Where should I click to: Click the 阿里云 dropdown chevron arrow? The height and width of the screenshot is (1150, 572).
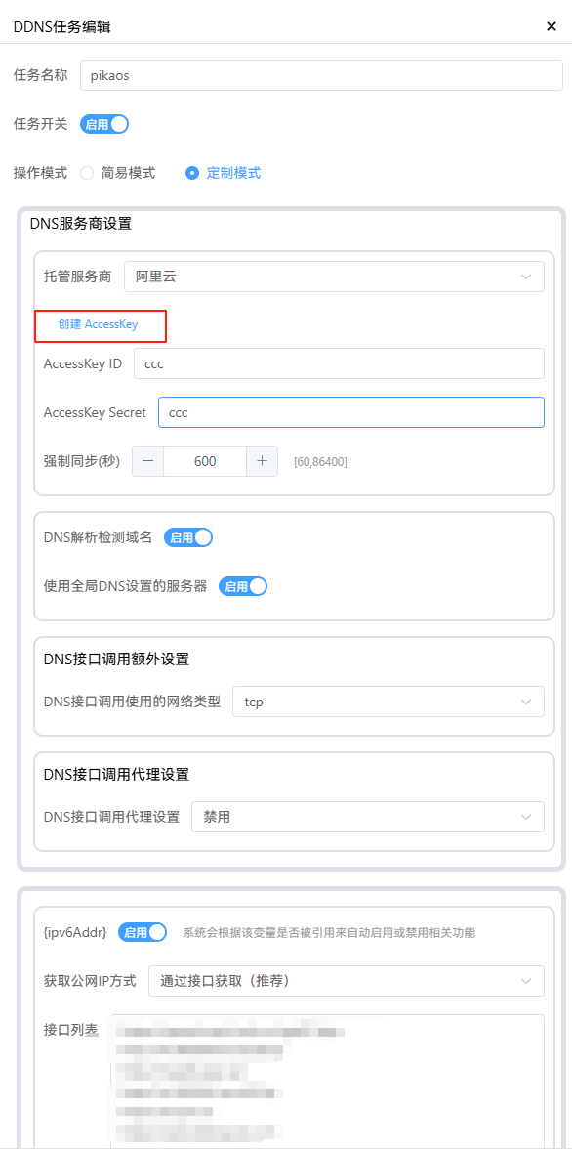tap(525, 277)
